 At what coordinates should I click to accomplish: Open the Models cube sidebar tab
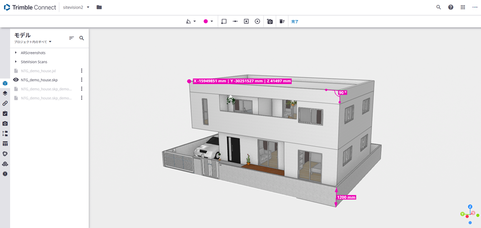tap(5, 83)
